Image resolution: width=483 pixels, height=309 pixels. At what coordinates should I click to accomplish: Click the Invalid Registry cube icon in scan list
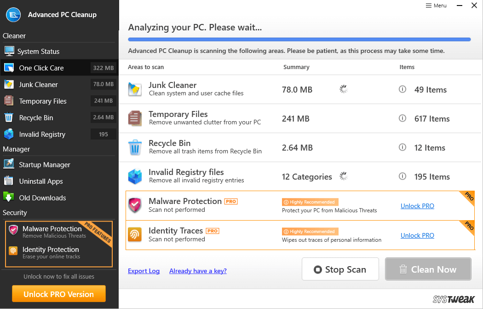(135, 177)
